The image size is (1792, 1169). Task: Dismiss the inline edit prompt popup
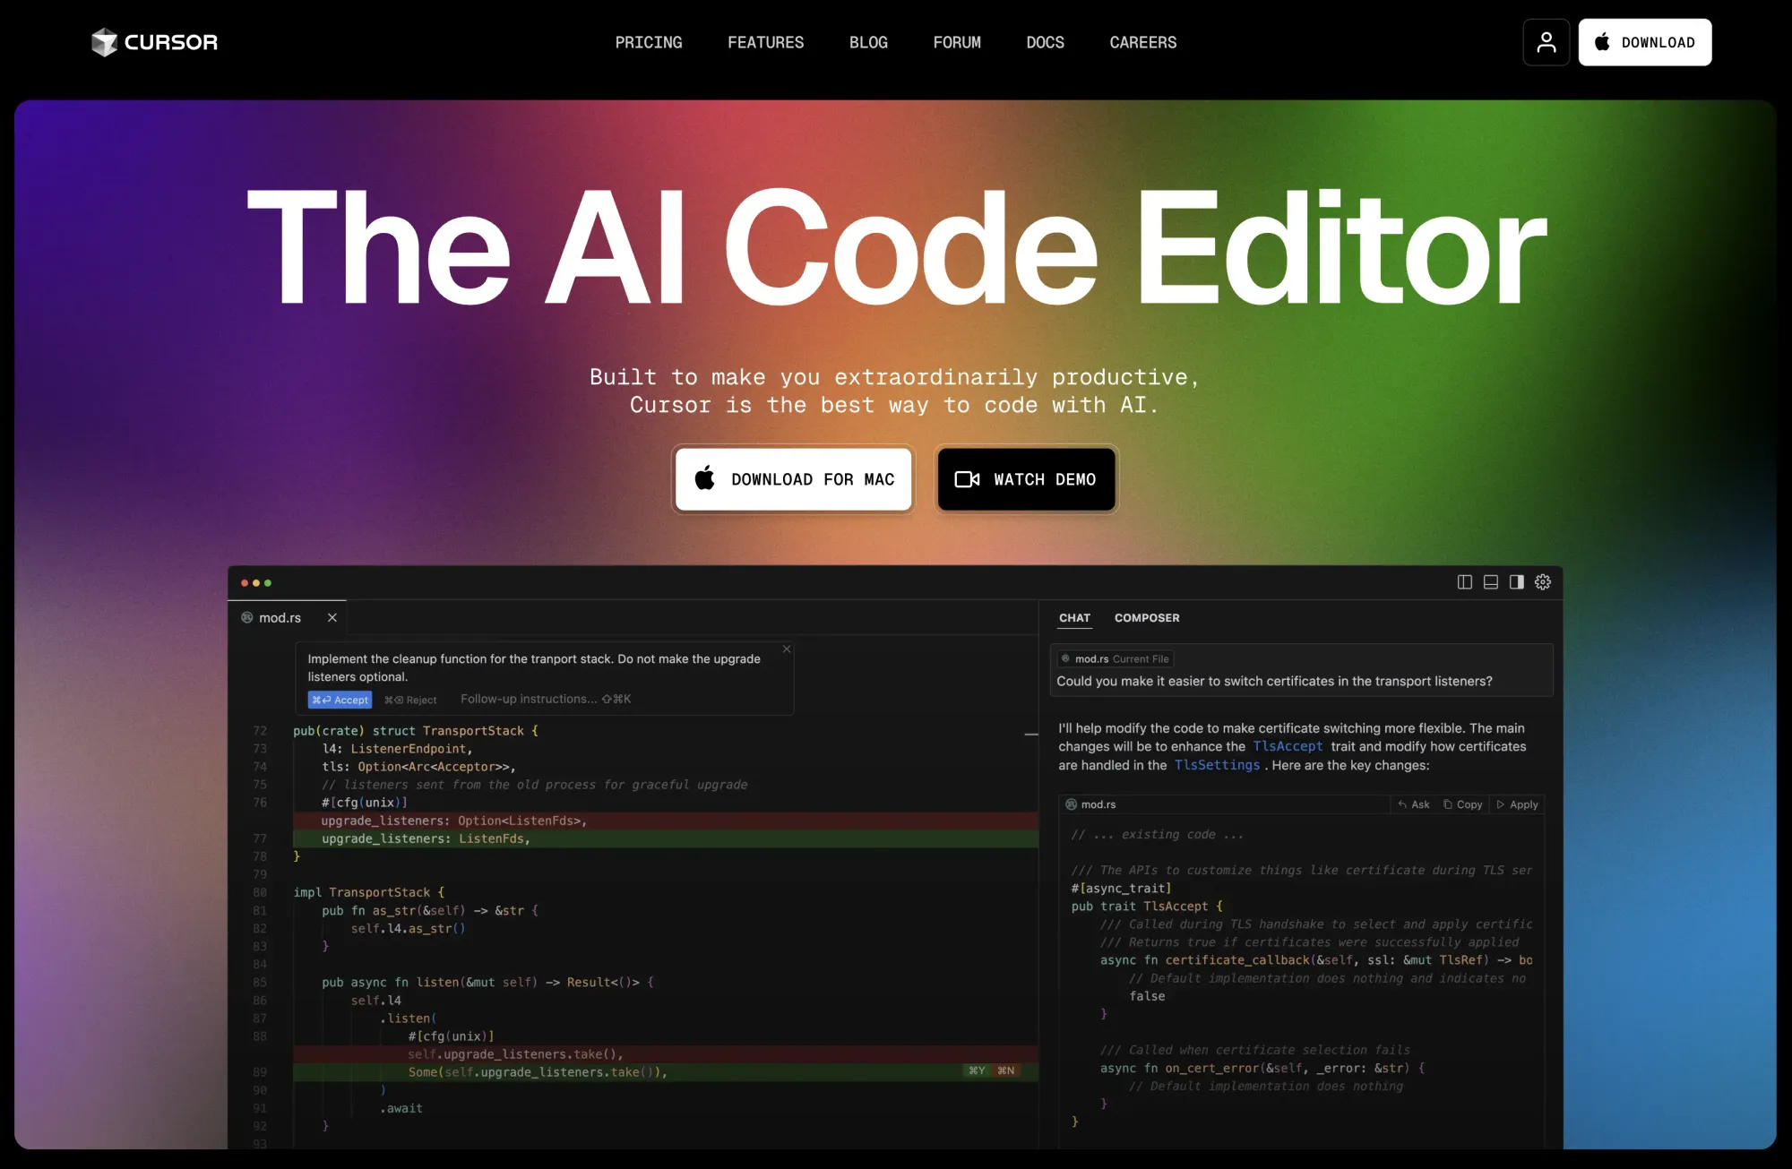(786, 649)
